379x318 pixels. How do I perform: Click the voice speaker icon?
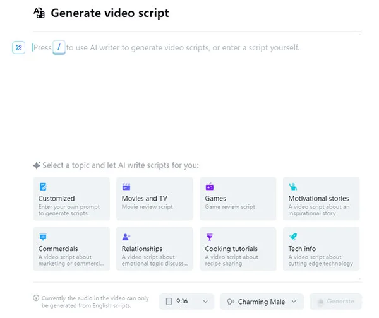231,302
